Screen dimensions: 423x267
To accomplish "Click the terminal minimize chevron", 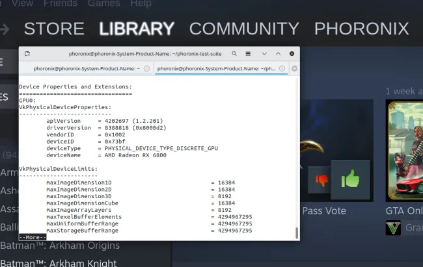I will [x=264, y=54].
